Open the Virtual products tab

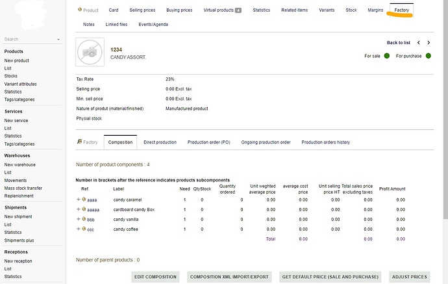(222, 10)
